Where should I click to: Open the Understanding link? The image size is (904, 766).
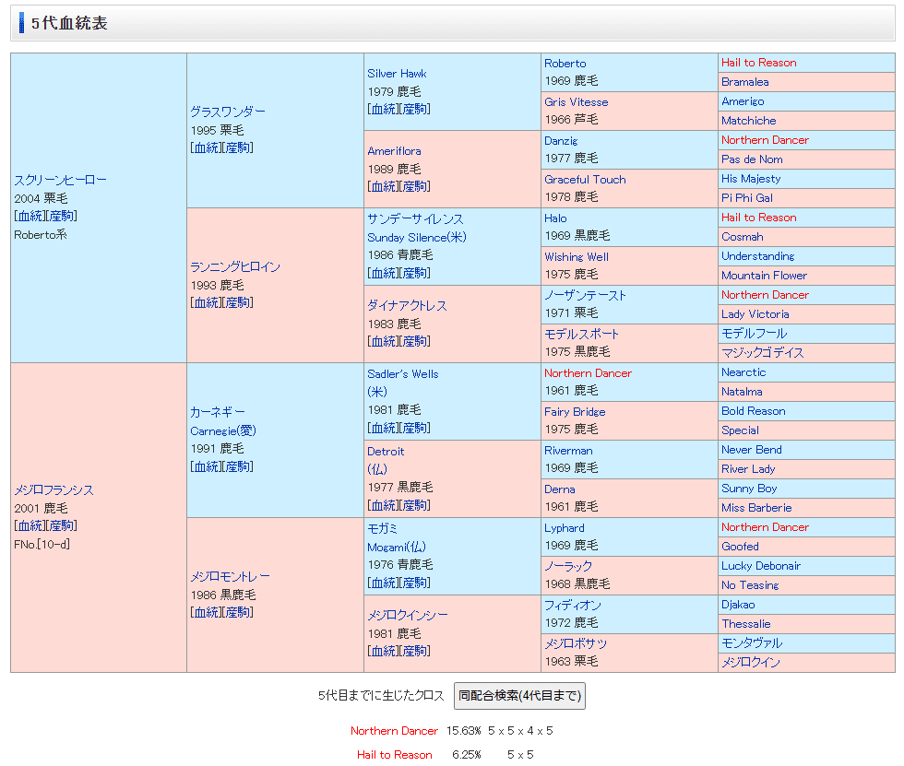(757, 255)
